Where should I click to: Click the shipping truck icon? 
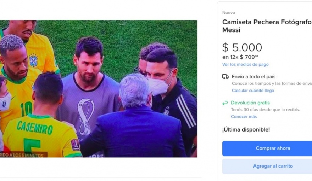click(x=225, y=77)
